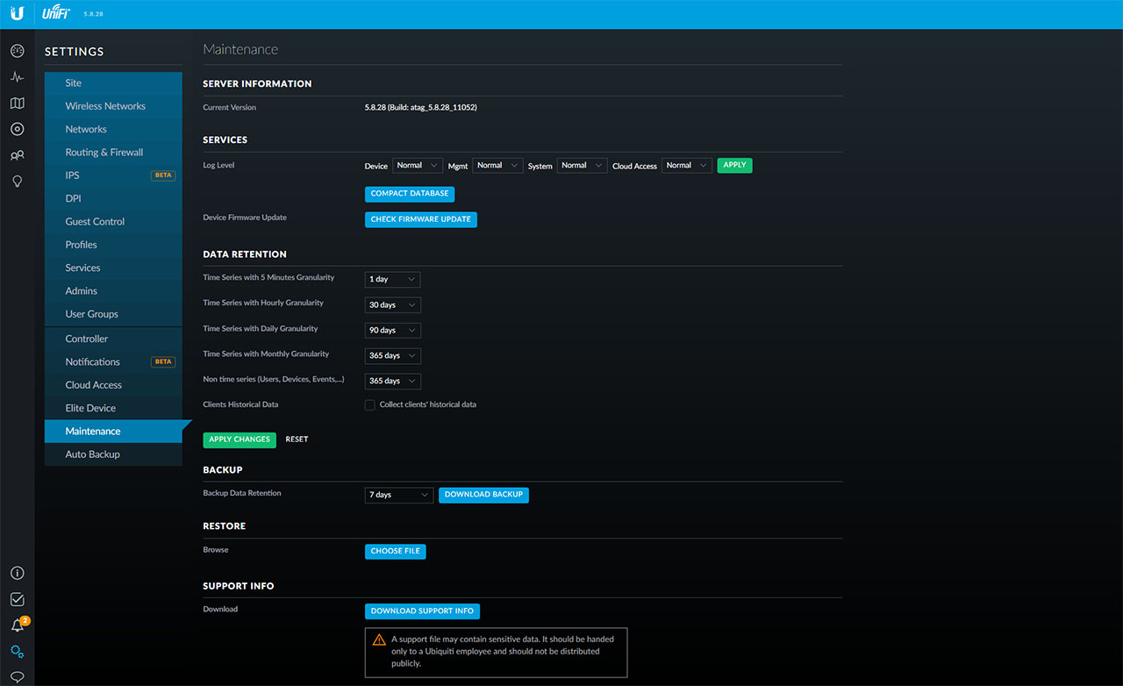Open the Clients people icon
Image resolution: width=1123 pixels, height=686 pixels.
(x=17, y=155)
